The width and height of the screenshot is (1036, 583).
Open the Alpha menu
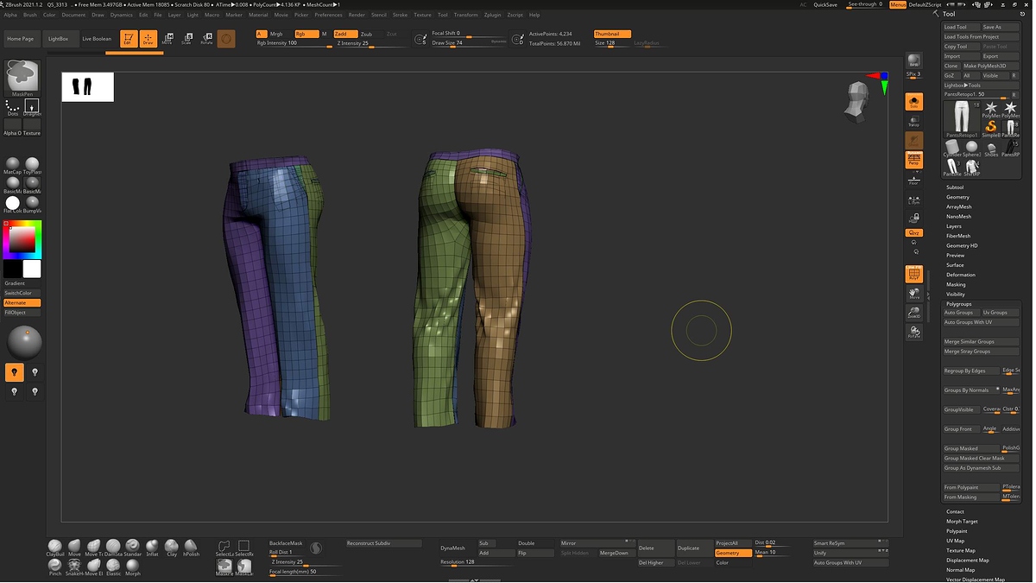pos(10,15)
